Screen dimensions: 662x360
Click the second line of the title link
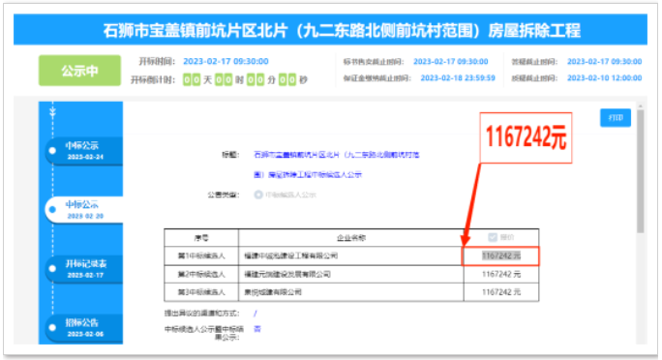click(308, 175)
